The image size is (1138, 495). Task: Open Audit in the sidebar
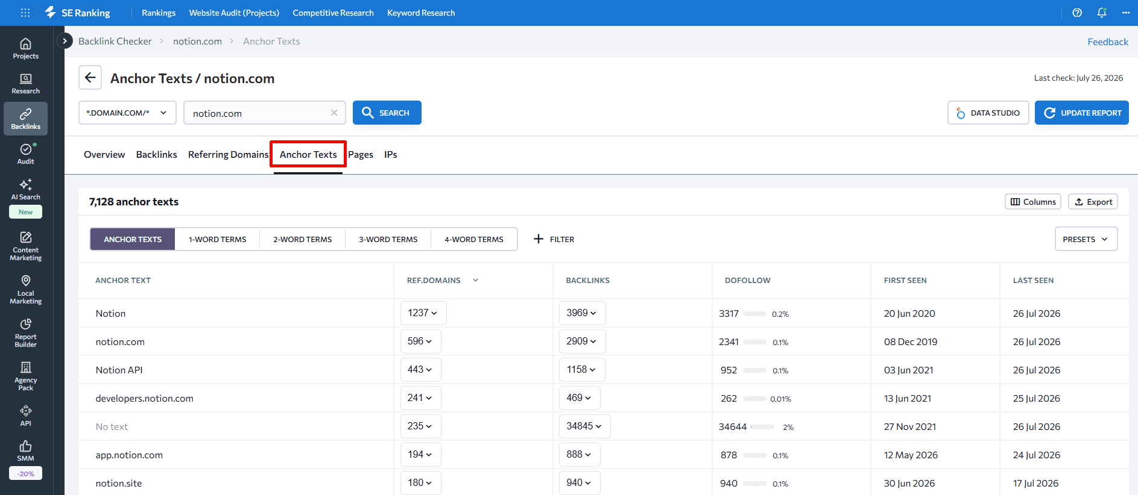[25, 154]
